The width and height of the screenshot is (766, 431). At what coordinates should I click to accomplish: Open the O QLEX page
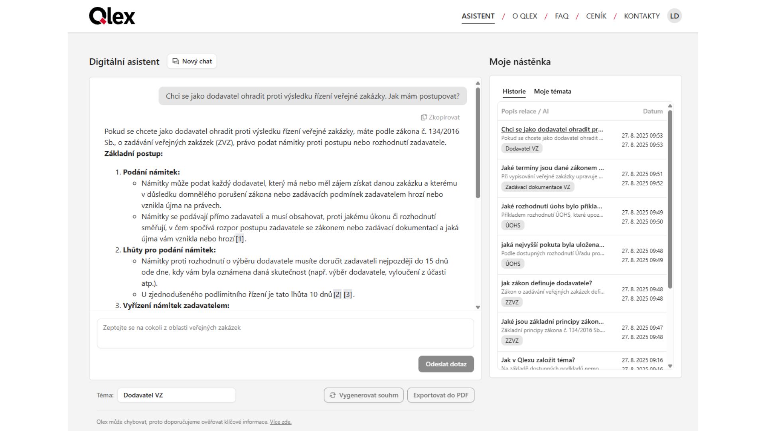tap(525, 16)
